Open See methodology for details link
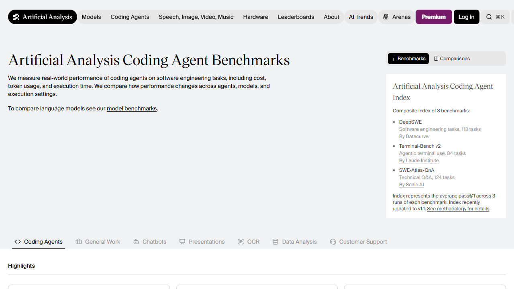 tap(458, 209)
